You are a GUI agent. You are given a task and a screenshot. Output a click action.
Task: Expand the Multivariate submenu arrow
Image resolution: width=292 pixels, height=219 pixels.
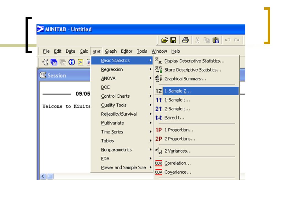150,123
